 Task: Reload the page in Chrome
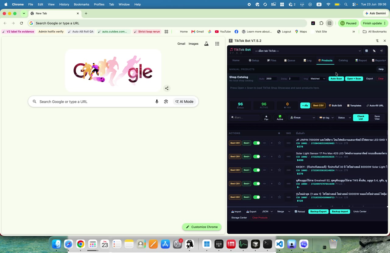(21, 23)
